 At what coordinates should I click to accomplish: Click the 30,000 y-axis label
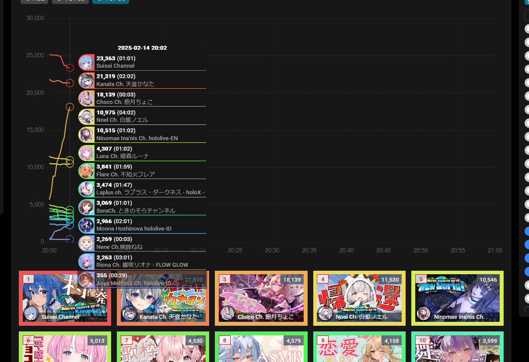(35, 18)
